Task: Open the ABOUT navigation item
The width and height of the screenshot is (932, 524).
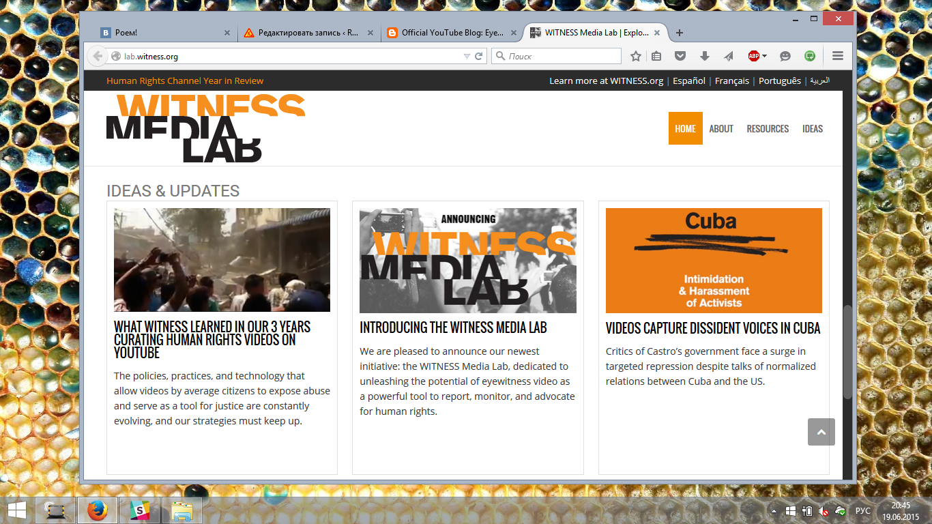Action: [x=721, y=128]
